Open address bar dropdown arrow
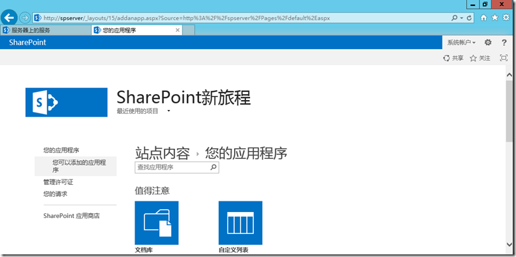Image resolution: width=516 pixels, height=257 pixels. [462, 18]
